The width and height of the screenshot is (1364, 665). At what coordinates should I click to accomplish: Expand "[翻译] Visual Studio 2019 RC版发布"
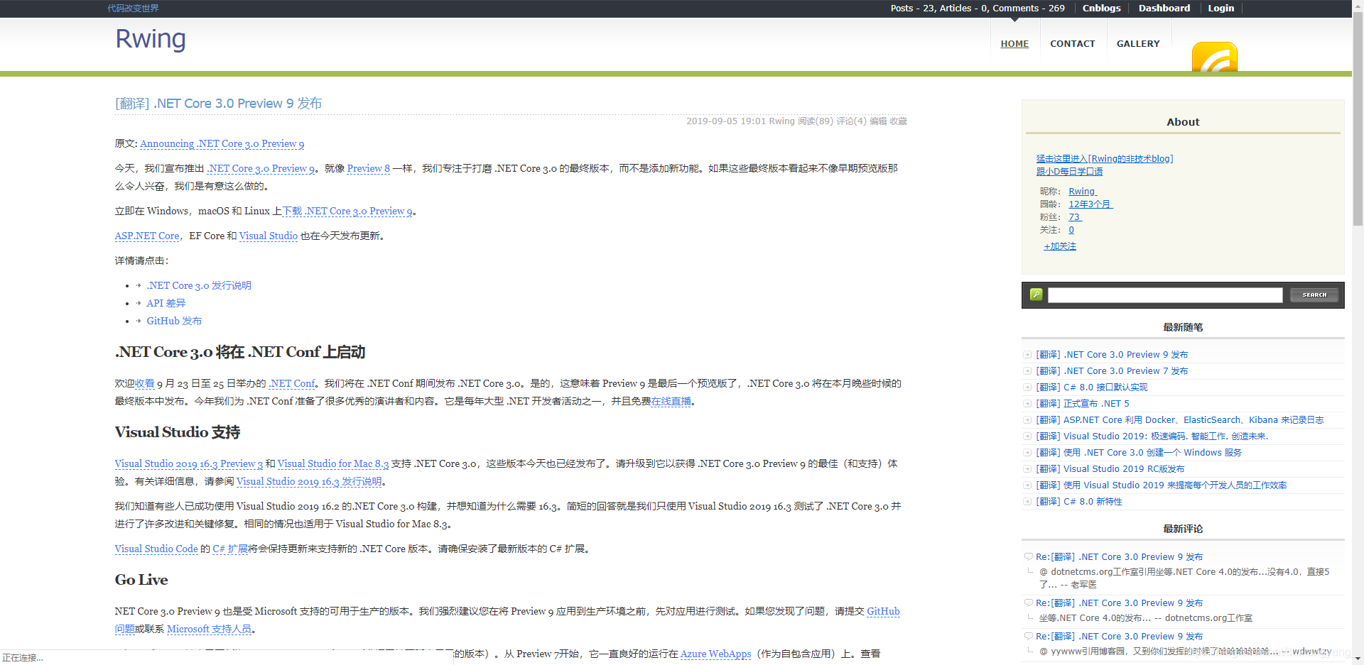1027,468
